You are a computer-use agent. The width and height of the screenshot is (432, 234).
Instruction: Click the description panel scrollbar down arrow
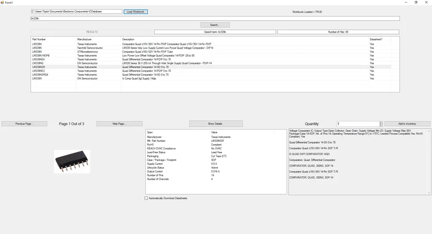tap(429, 193)
